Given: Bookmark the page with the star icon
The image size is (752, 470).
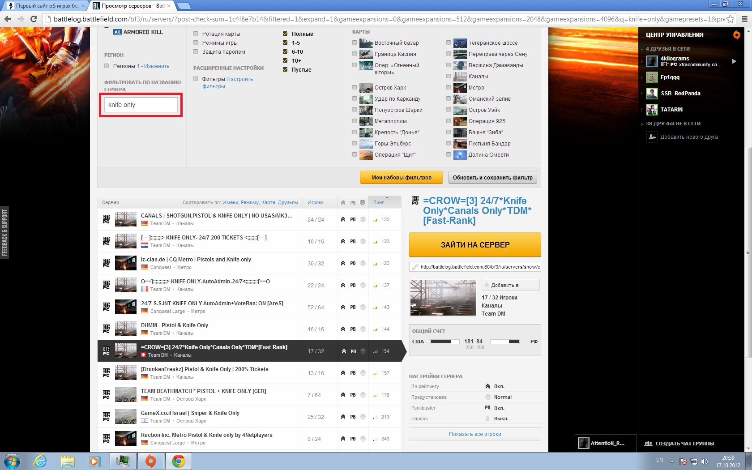Looking at the screenshot, I should point(730,19).
